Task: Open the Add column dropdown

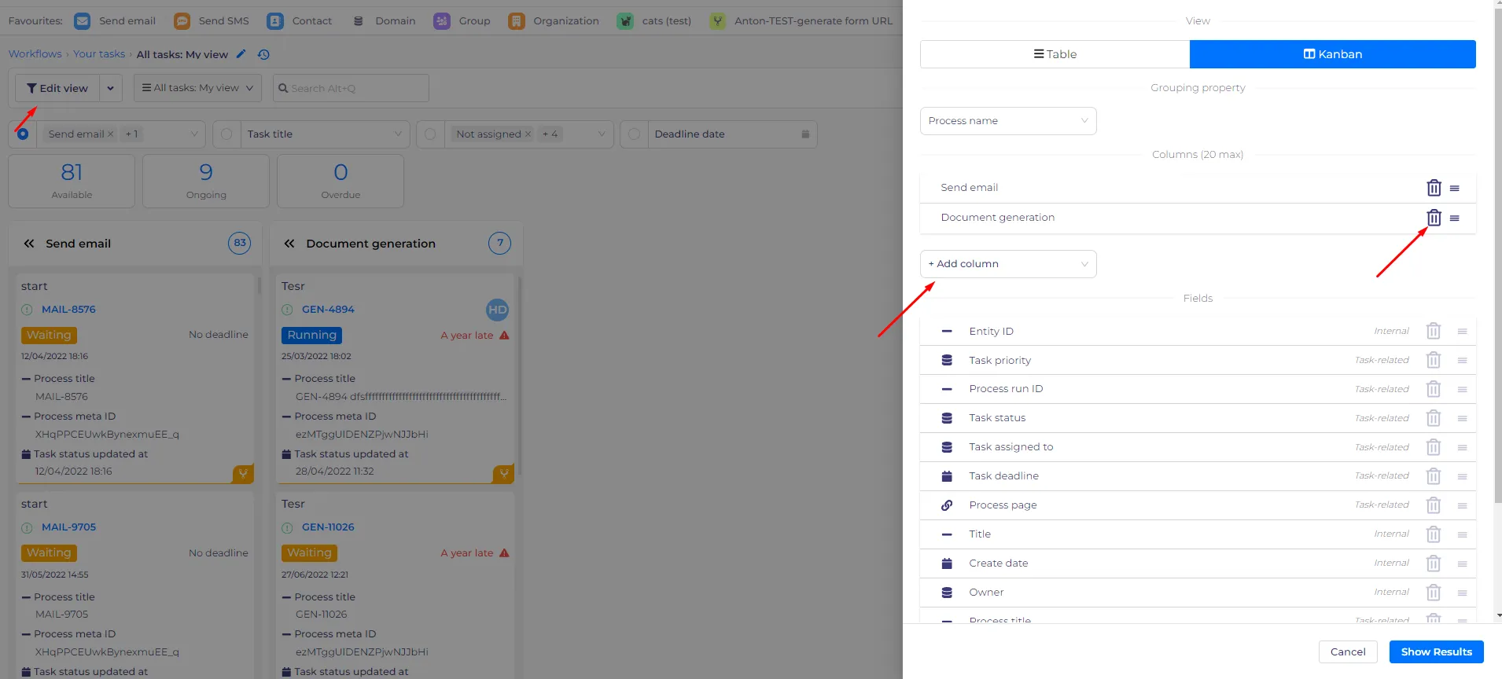Action: click(x=1008, y=264)
